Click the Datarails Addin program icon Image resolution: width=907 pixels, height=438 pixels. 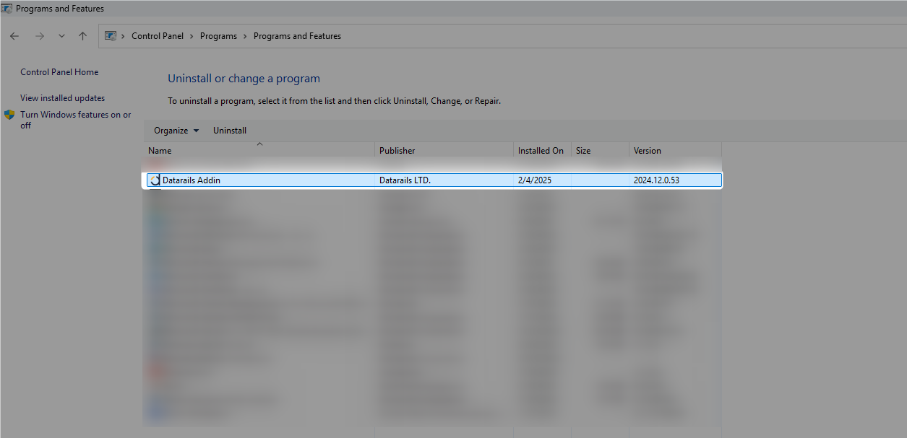click(155, 180)
